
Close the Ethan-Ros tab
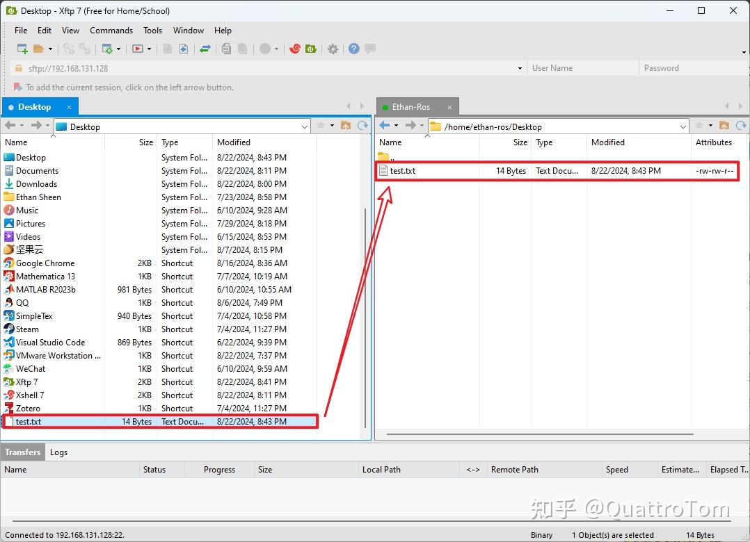[x=449, y=108]
